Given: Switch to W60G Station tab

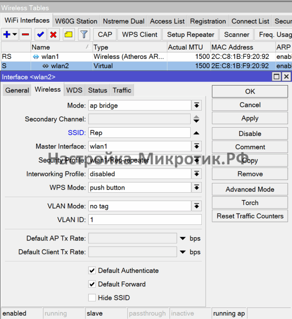Looking at the screenshot, I should pos(76,21).
